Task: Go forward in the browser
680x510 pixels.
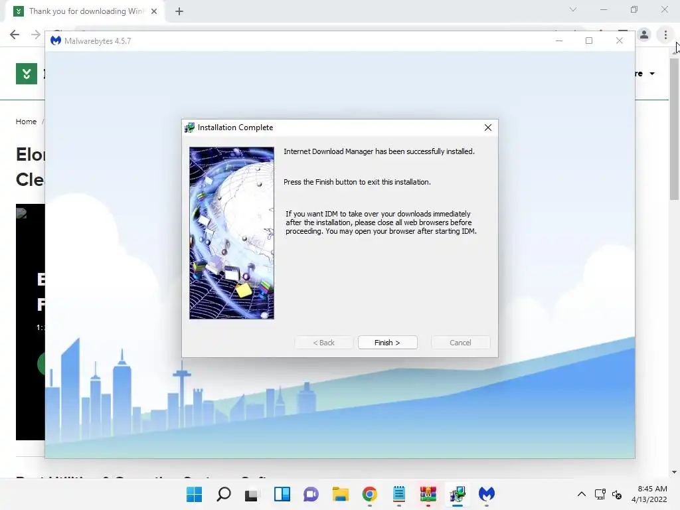Action: pyautogui.click(x=36, y=35)
